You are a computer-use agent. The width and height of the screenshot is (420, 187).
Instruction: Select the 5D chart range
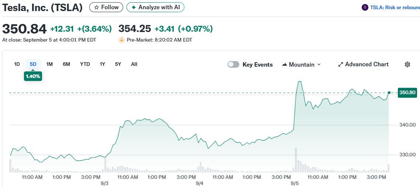[x=33, y=64]
